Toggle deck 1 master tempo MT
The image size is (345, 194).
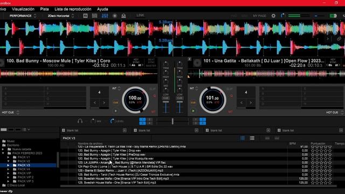(x=153, y=112)
